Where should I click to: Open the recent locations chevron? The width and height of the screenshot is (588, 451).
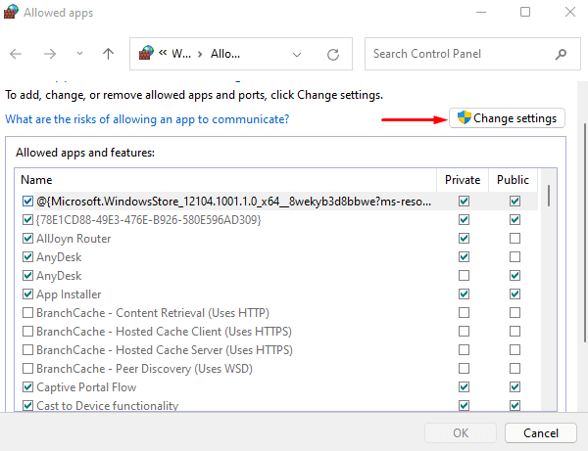[x=79, y=54]
